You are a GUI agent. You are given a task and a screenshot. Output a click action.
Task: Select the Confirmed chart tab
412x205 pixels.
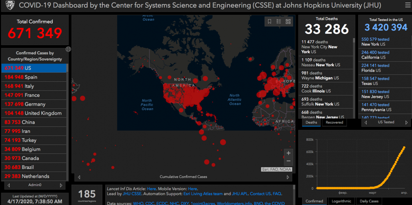[314, 201]
